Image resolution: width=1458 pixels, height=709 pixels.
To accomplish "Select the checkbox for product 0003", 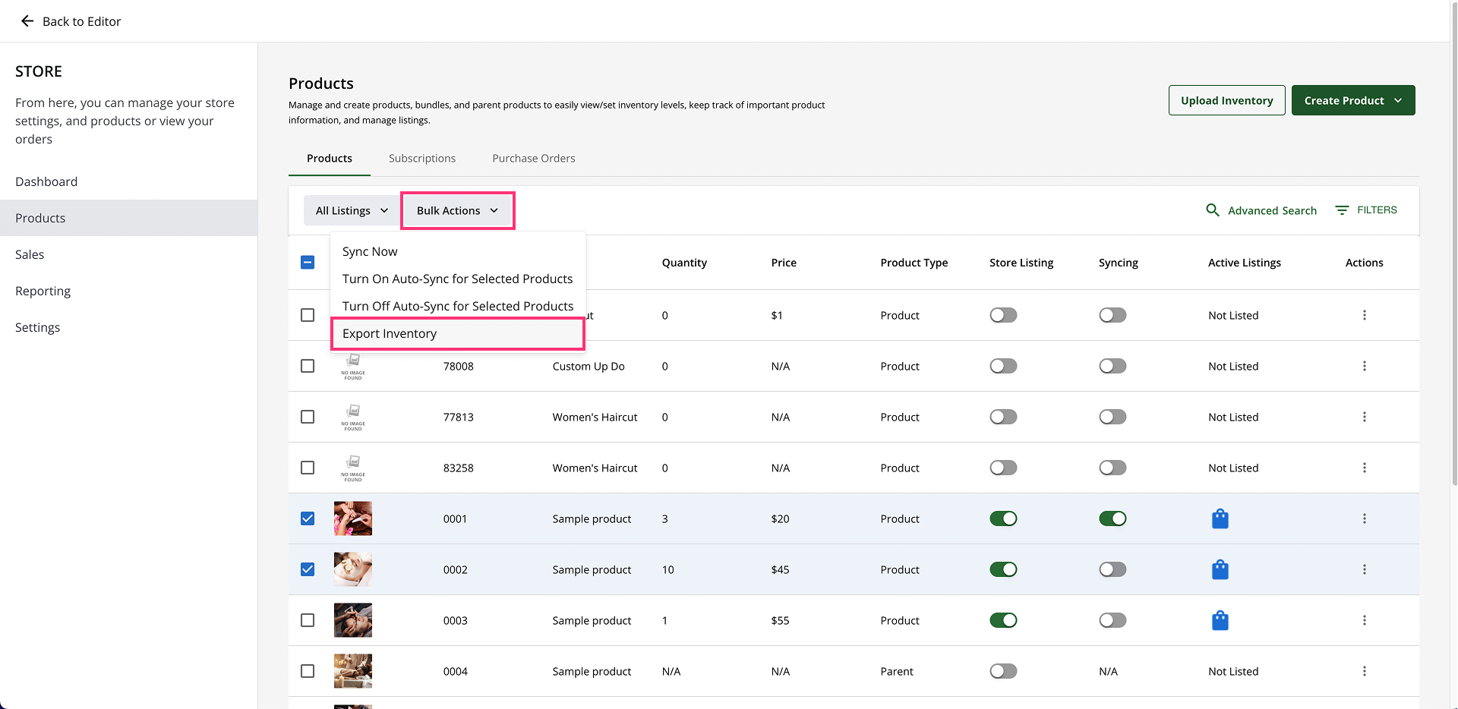I will click(x=308, y=620).
